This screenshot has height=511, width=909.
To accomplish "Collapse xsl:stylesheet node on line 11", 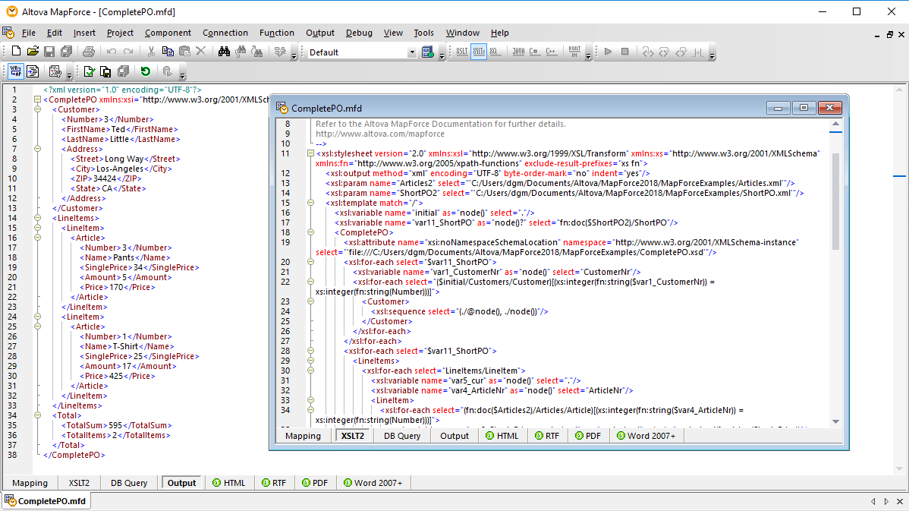I will [x=310, y=153].
